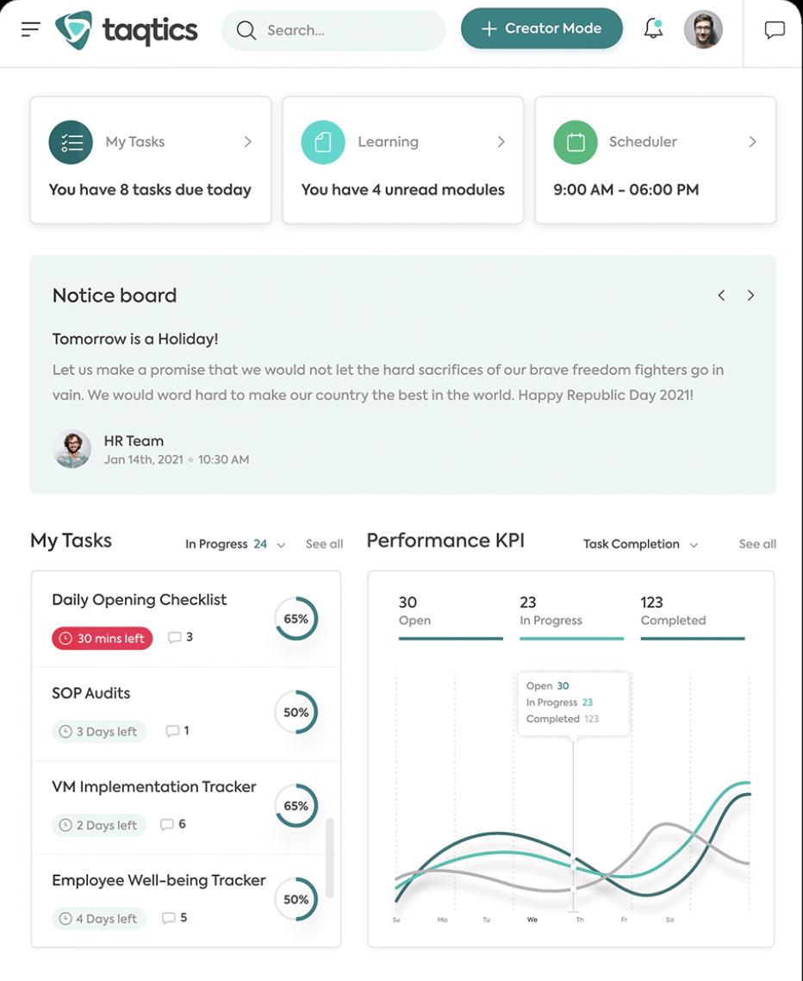This screenshot has height=981, width=803.
Task: Click the My Tasks checklist icon
Action: [71, 142]
